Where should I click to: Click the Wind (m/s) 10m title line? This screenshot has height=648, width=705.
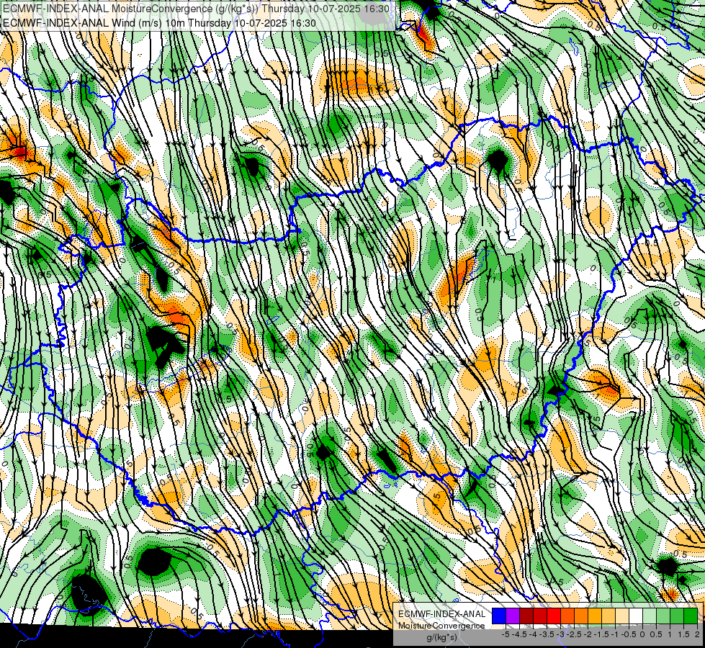pyautogui.click(x=160, y=22)
